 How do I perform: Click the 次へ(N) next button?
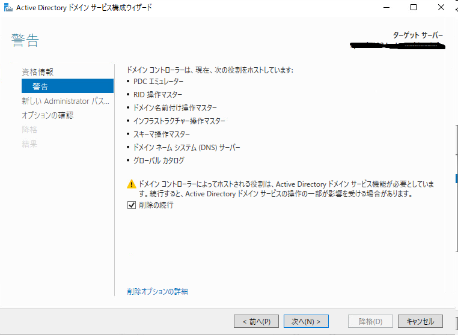[306, 321]
